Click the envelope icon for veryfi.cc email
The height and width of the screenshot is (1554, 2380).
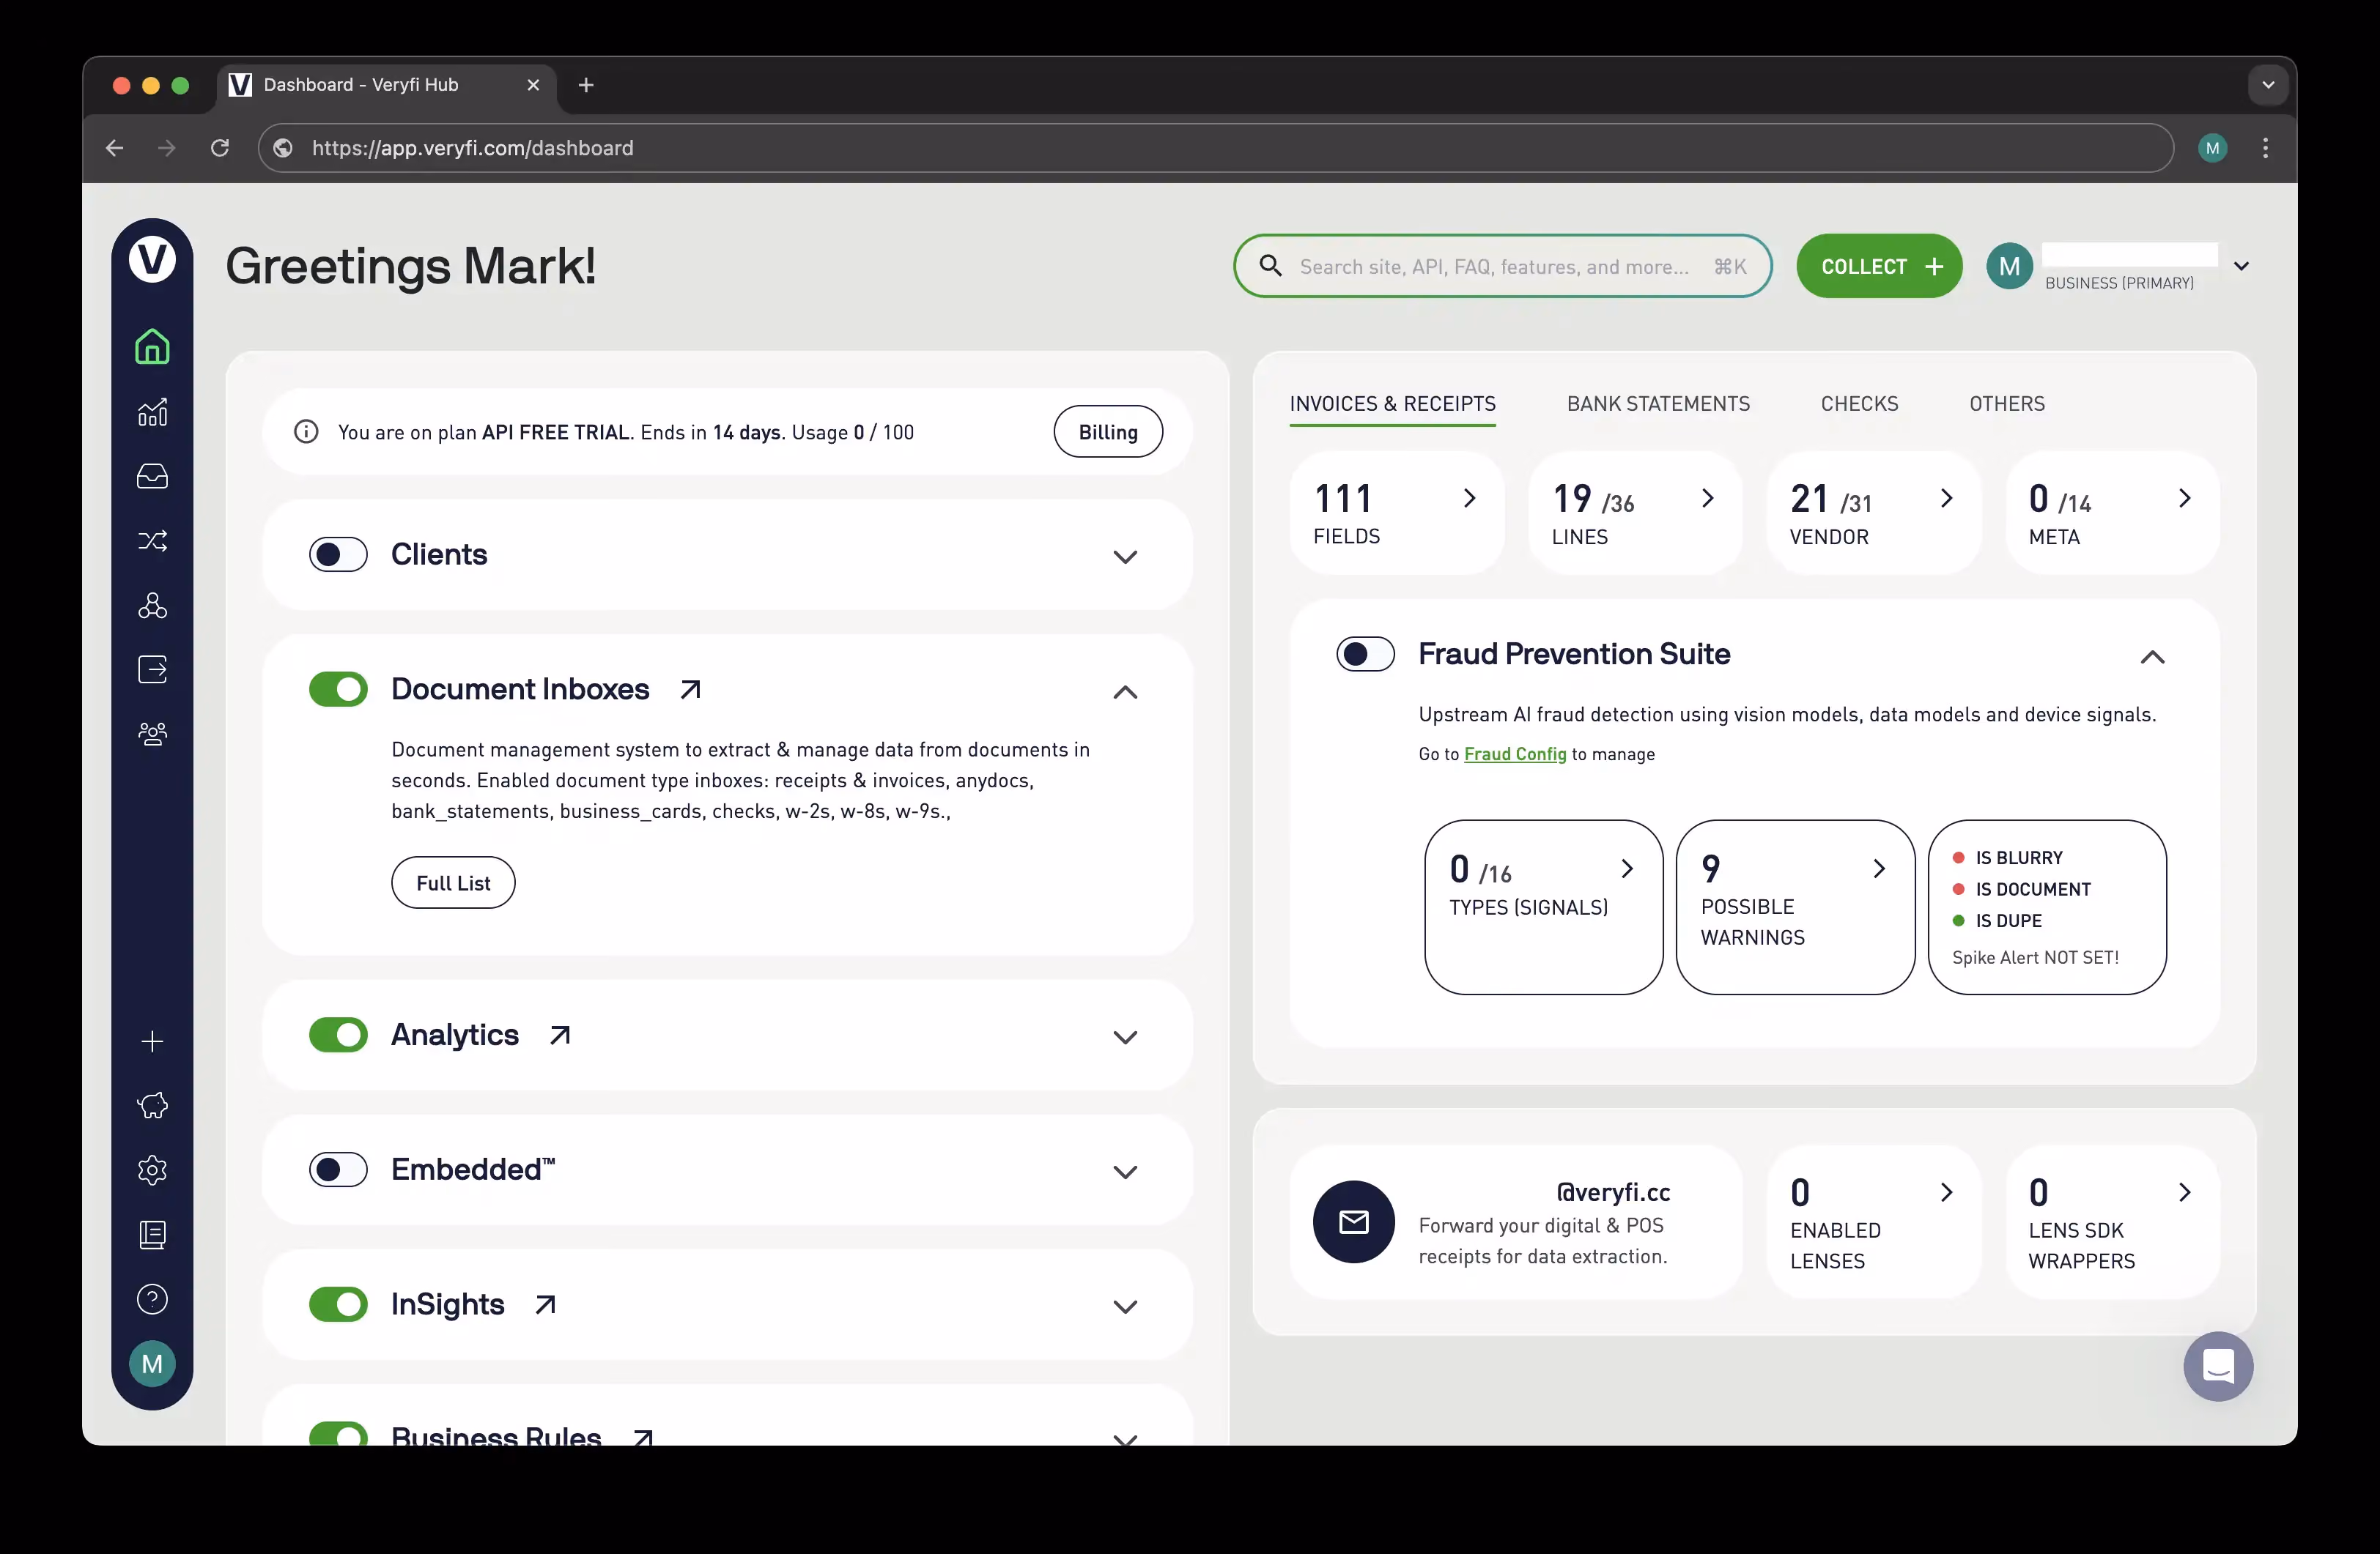point(1354,1222)
